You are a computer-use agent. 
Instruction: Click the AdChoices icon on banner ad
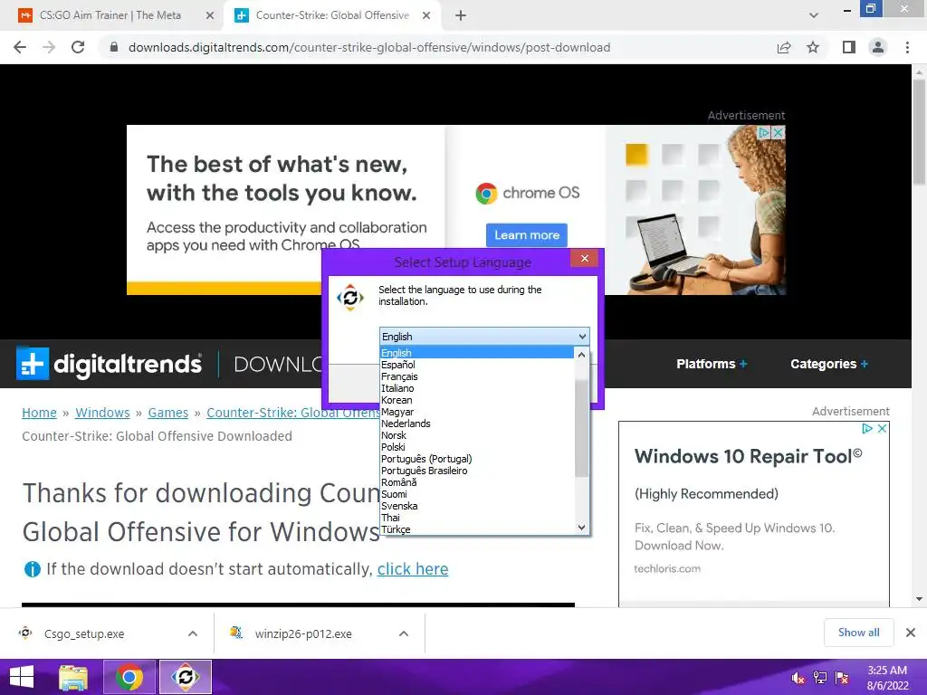pyautogui.click(x=764, y=133)
